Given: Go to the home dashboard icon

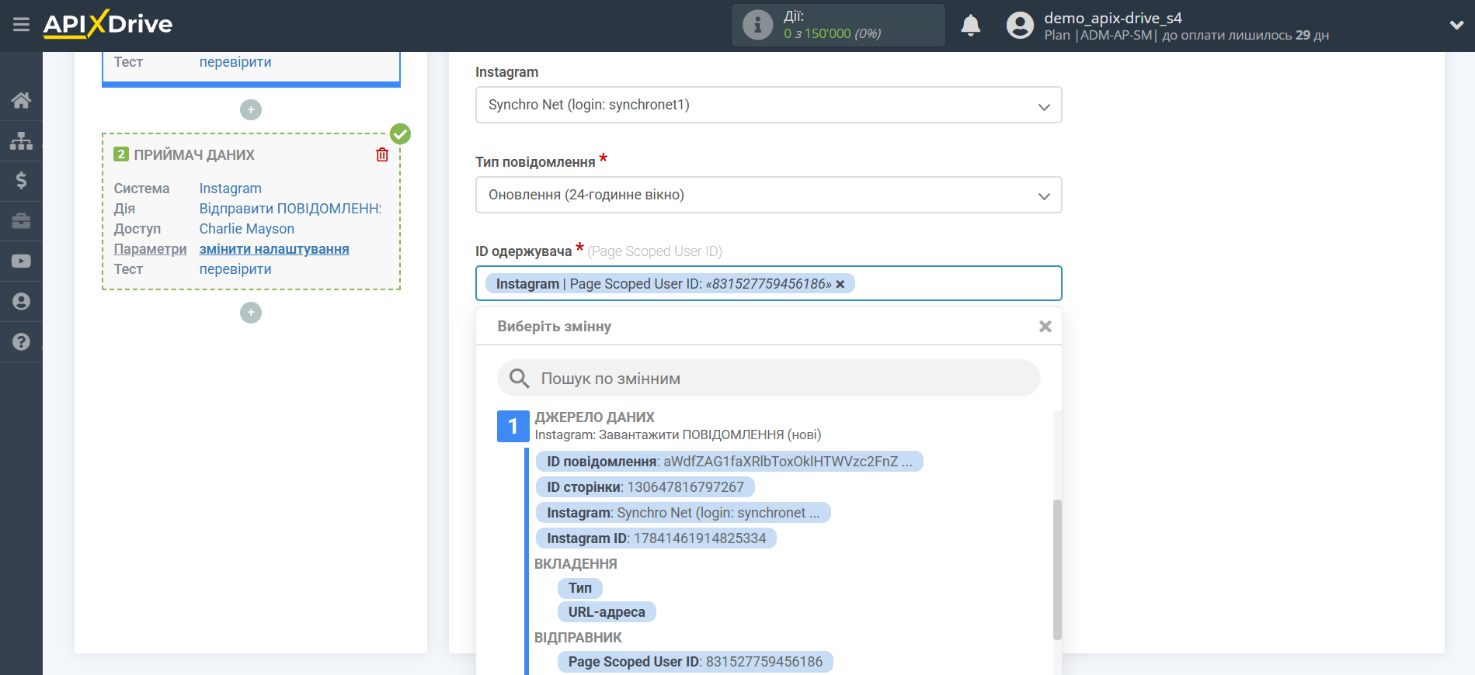Looking at the screenshot, I should pos(21,100).
